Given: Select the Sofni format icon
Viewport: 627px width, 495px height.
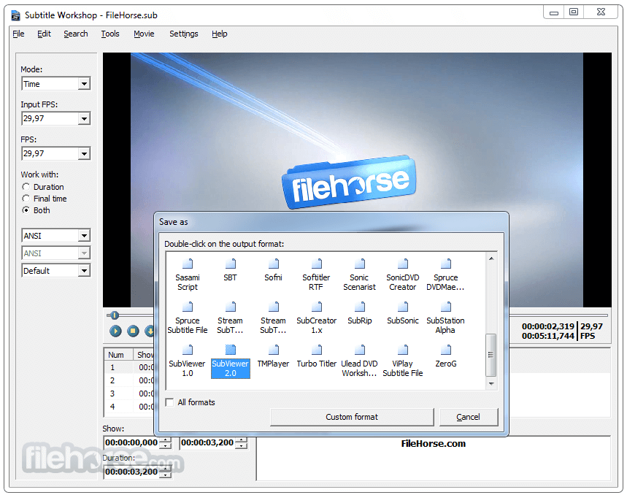Looking at the screenshot, I should pos(274,264).
